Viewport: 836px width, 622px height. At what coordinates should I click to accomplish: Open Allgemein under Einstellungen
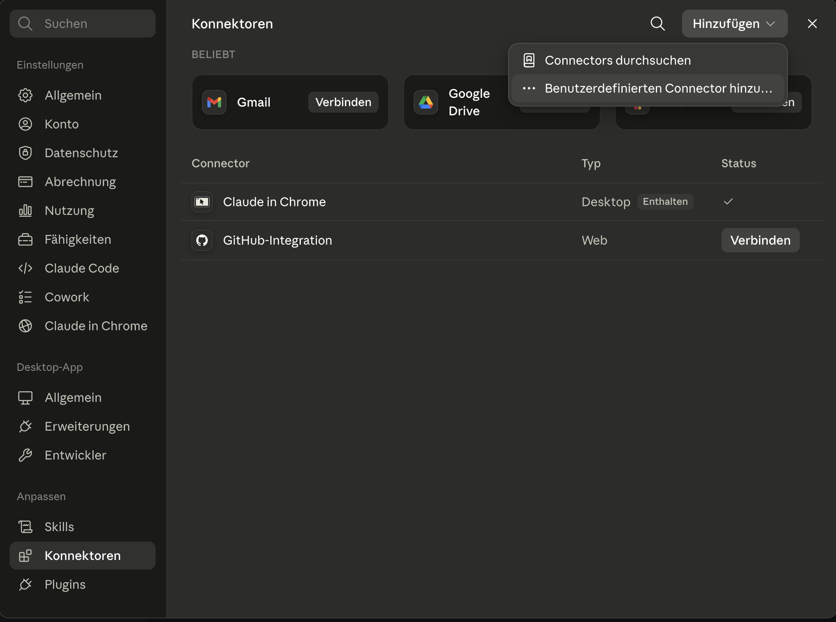tap(83, 95)
